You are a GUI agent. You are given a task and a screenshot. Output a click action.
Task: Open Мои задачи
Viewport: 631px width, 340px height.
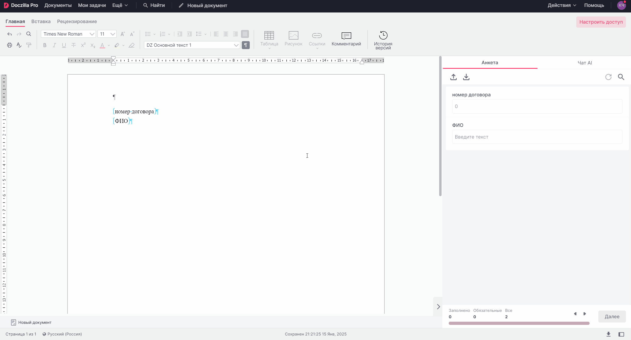pos(92,5)
